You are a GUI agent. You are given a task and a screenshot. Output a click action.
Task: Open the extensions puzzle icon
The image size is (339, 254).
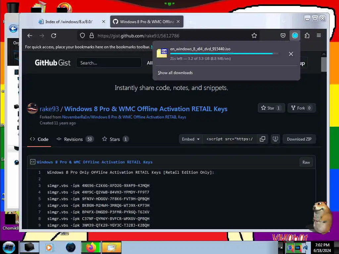pos(307,35)
